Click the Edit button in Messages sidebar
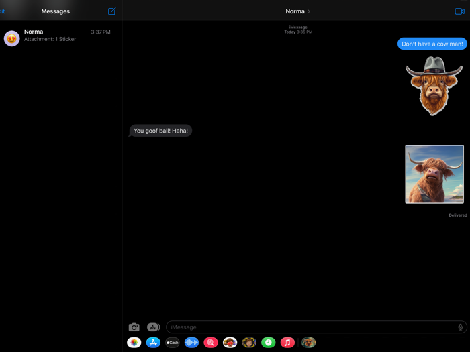The width and height of the screenshot is (470, 352). click(3, 11)
